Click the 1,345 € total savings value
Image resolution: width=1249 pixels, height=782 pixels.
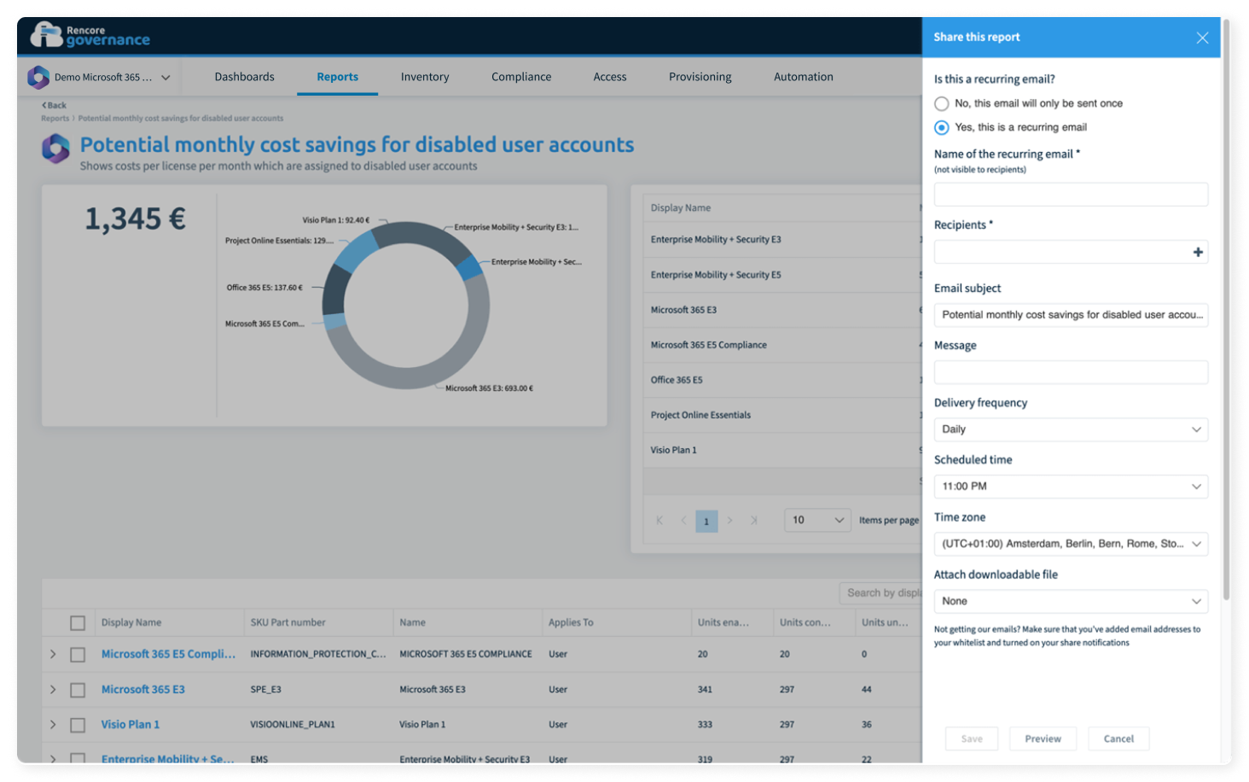pyautogui.click(x=135, y=219)
